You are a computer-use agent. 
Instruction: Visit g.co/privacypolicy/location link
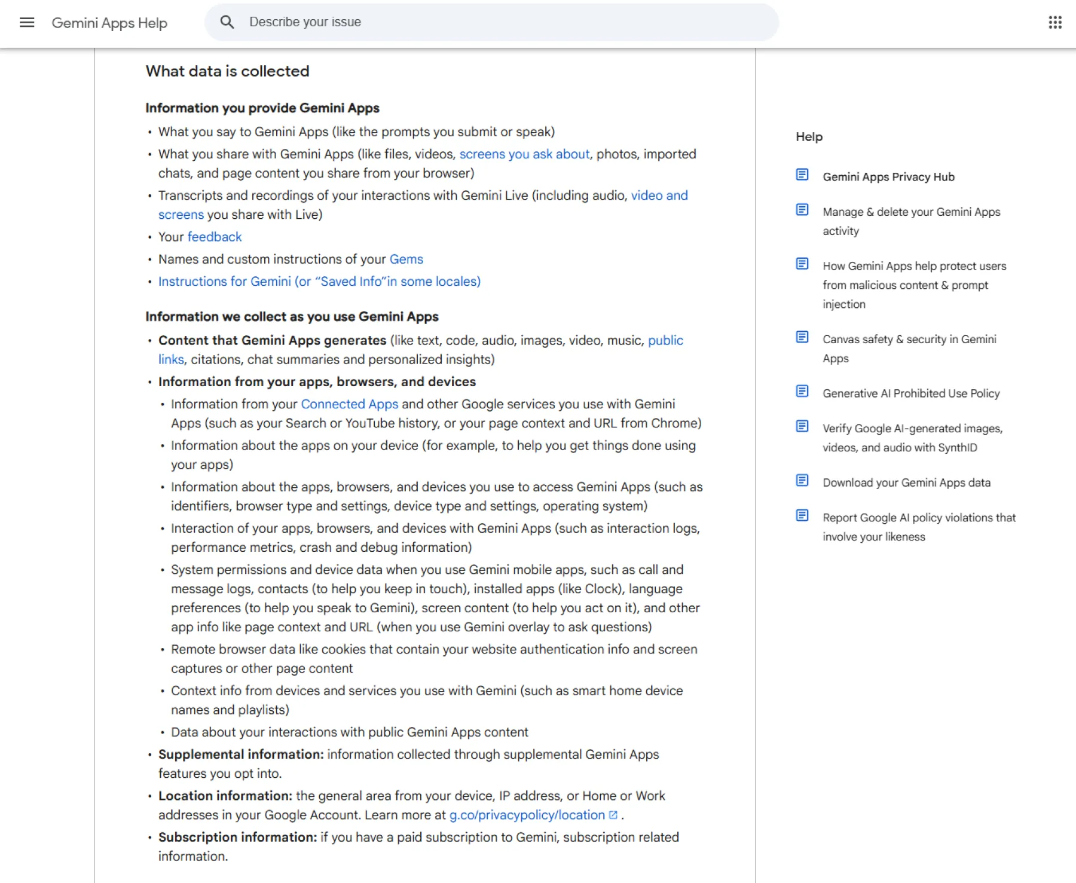coord(527,815)
